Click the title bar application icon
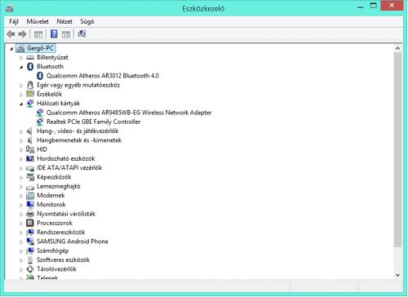The image size is (408, 297). (9, 8)
